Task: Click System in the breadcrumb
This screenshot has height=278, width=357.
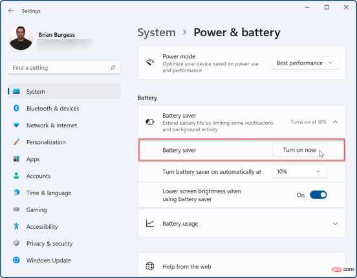Action: pos(157,32)
